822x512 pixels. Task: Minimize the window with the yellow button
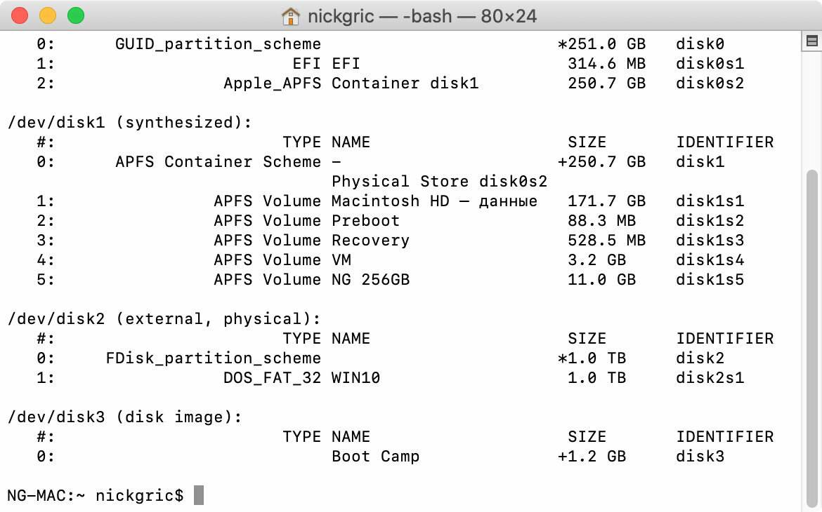[x=48, y=15]
